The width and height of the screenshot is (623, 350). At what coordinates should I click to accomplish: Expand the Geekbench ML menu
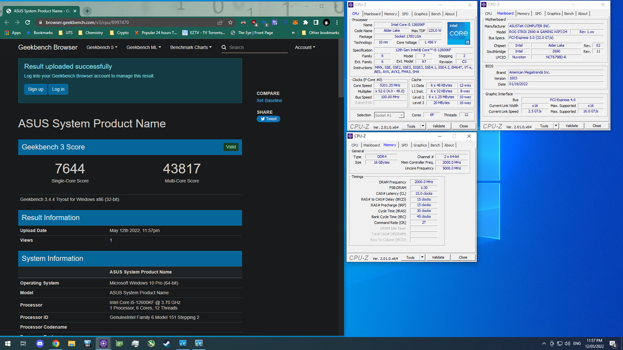click(x=144, y=47)
